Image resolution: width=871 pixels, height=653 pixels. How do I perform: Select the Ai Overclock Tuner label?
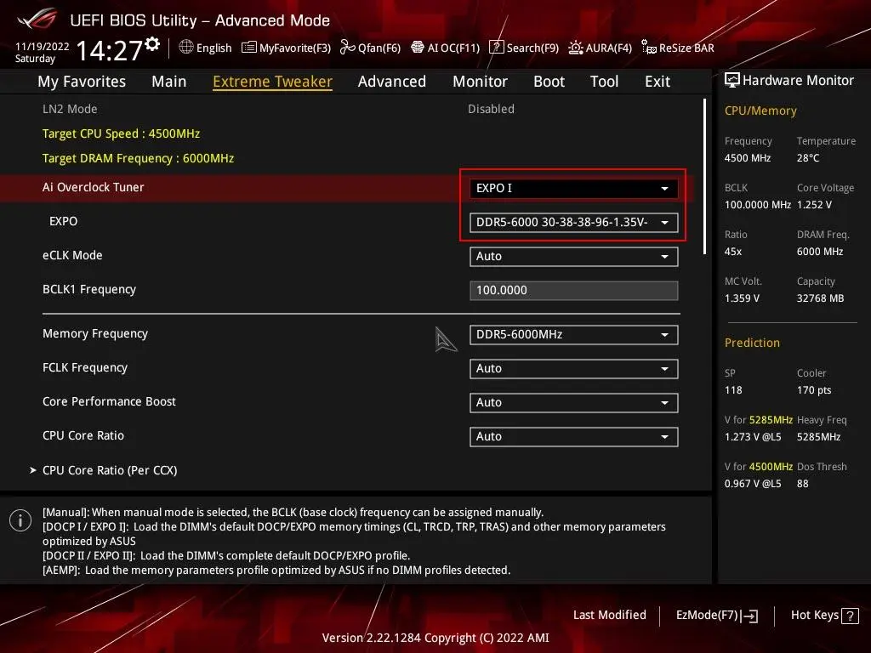pos(94,187)
